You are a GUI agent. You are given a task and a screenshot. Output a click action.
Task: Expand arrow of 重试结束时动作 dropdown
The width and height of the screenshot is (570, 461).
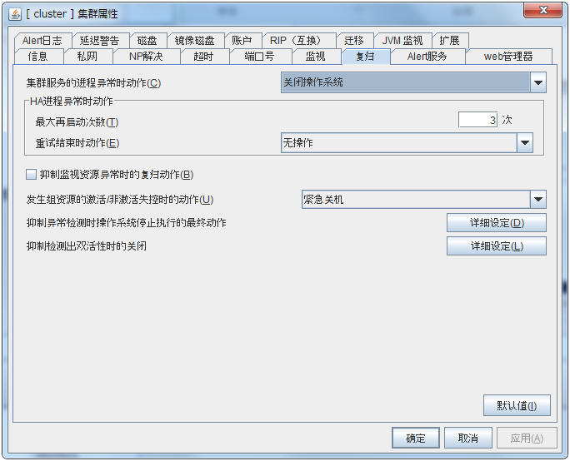(525, 142)
